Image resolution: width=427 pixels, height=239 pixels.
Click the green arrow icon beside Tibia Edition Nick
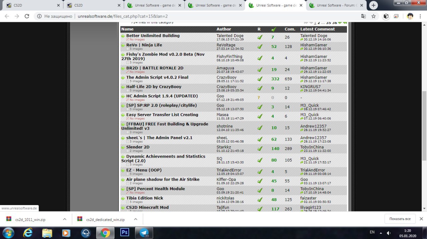123,198
